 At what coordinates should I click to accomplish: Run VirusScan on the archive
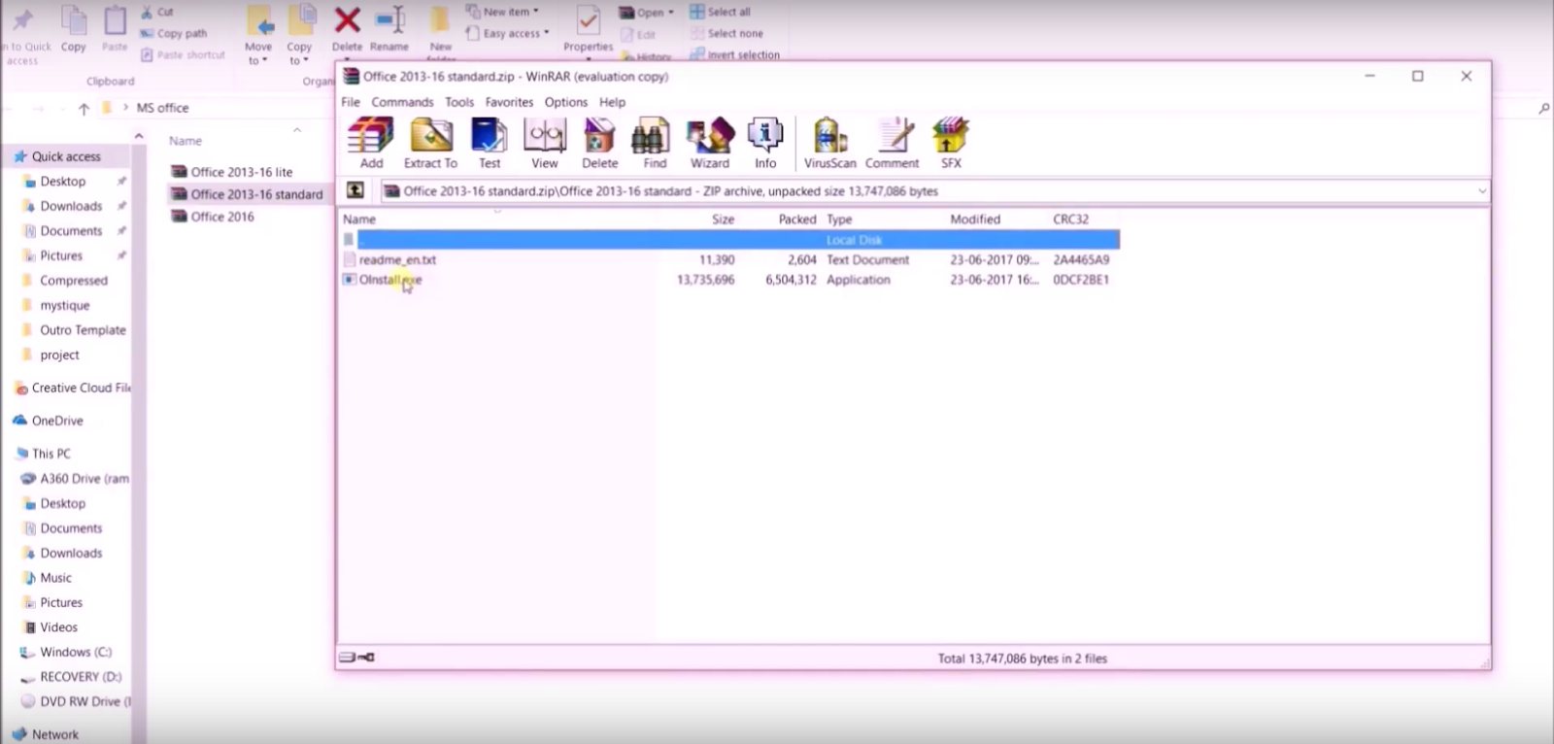829,142
